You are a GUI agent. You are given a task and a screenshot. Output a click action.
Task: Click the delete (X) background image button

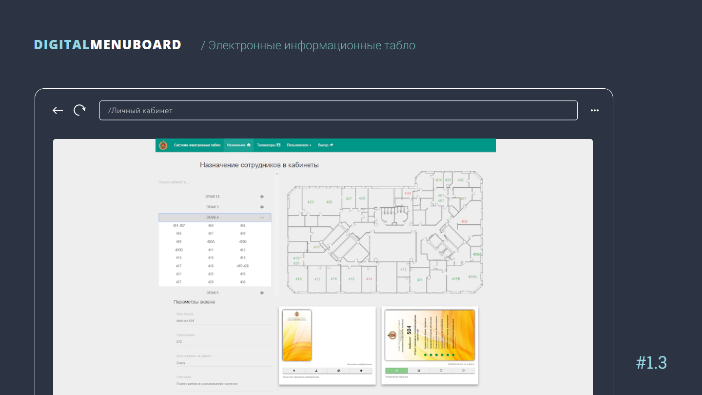tap(294, 371)
